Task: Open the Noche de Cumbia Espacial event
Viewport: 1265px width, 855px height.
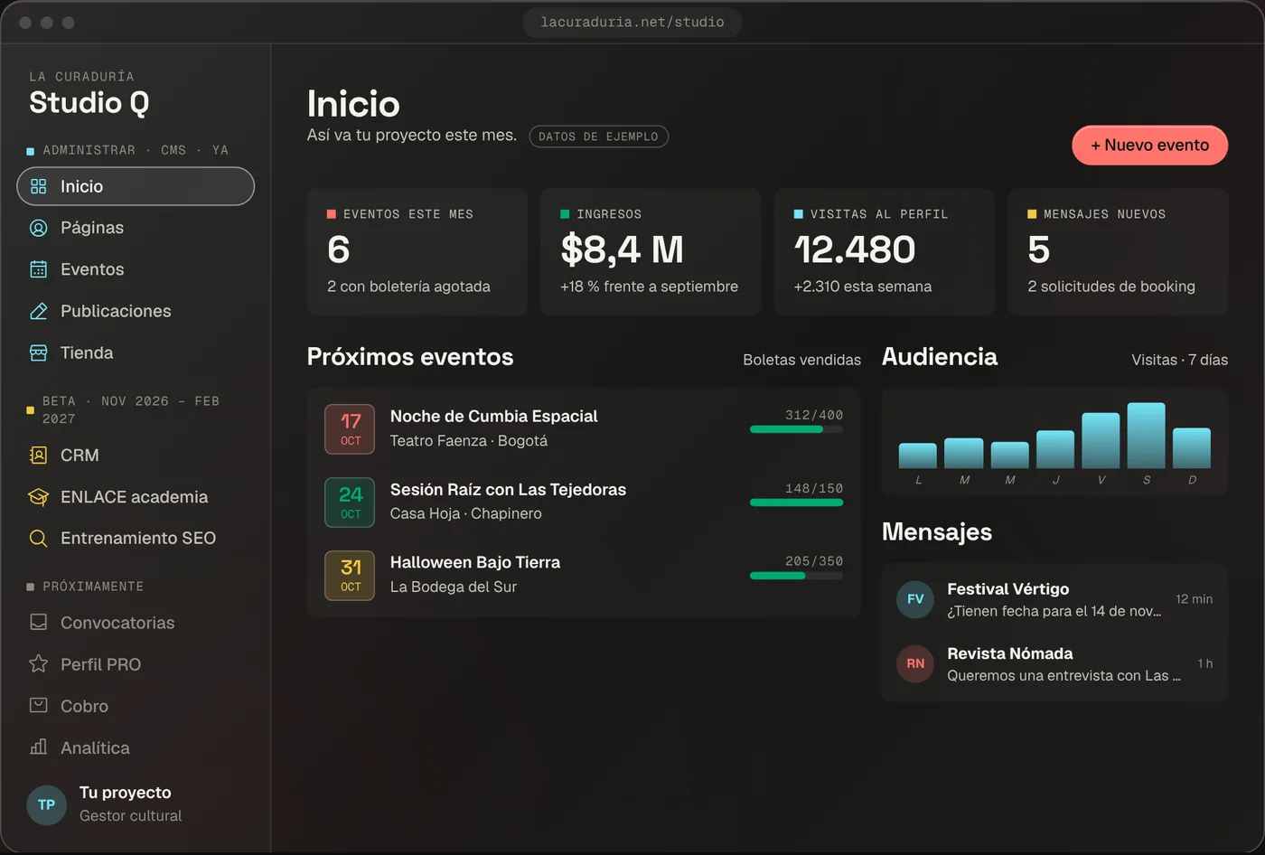Action: pyautogui.click(x=584, y=428)
